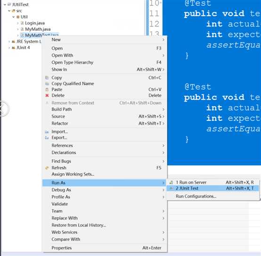This screenshot has height=256, width=261.
Task: Expand the Login.java tree node
Action: pos(18,23)
